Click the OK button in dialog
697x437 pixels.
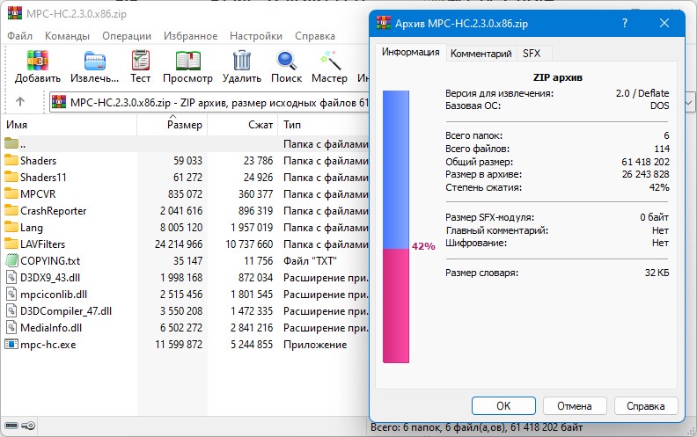503,406
